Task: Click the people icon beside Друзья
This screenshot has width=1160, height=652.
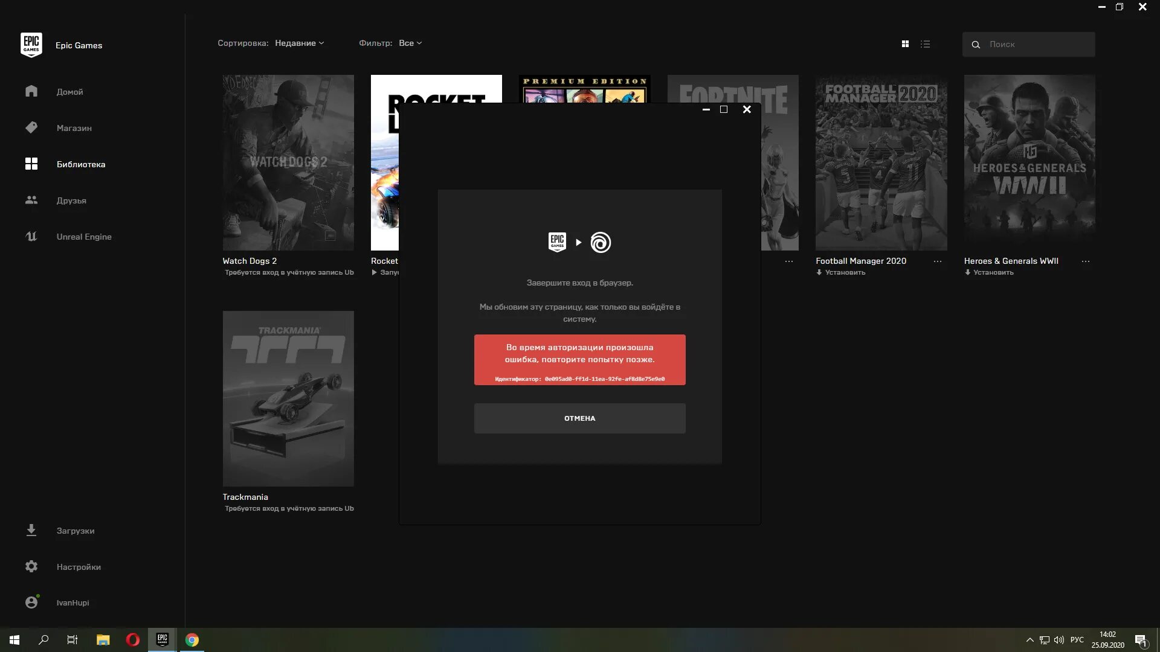Action: click(x=31, y=200)
